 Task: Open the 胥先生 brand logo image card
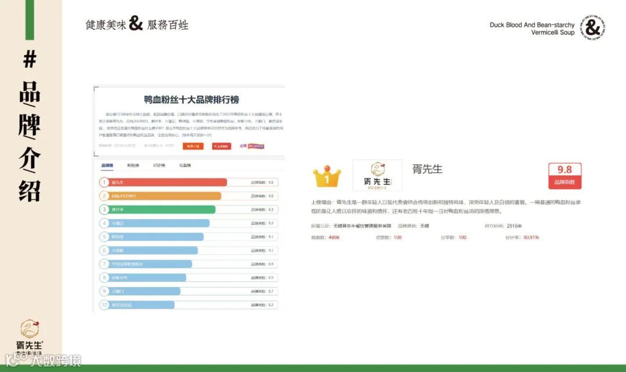377,175
